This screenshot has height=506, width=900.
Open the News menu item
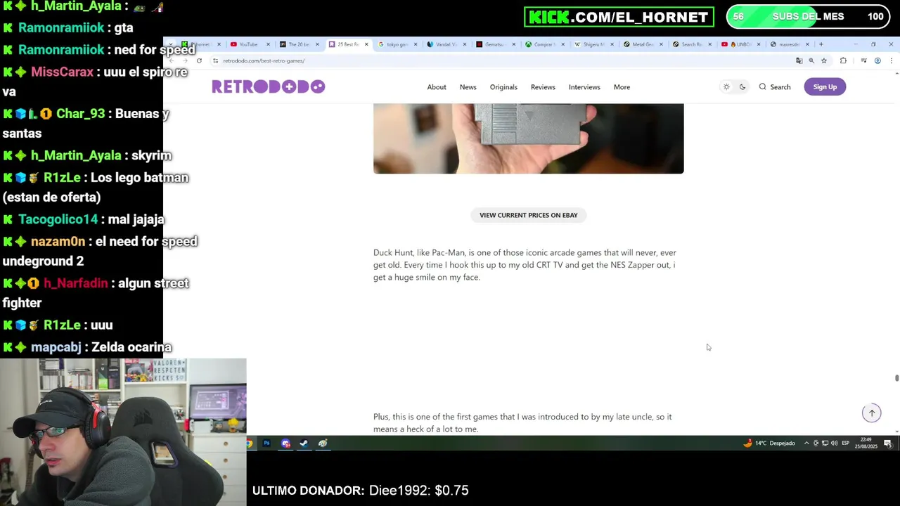click(468, 87)
